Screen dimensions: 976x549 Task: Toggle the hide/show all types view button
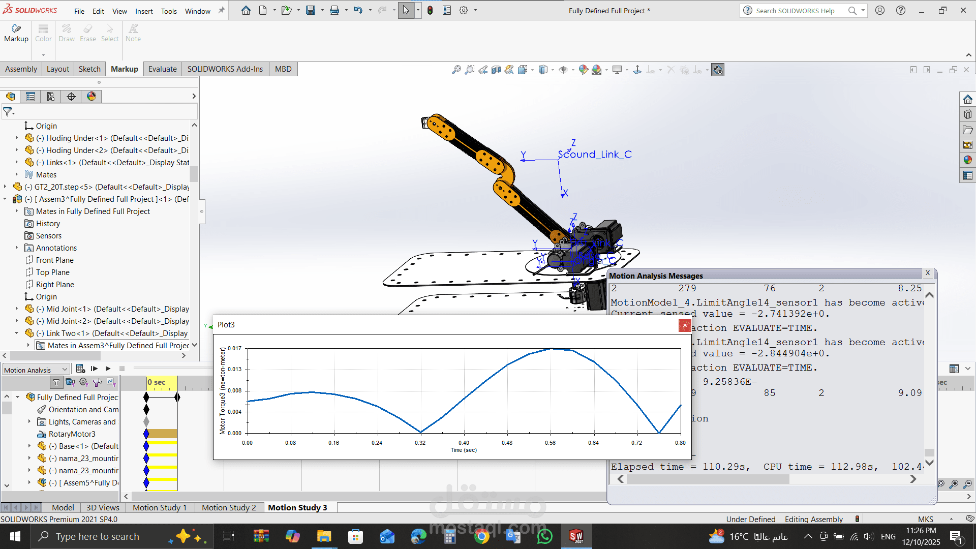pyautogui.click(x=718, y=70)
